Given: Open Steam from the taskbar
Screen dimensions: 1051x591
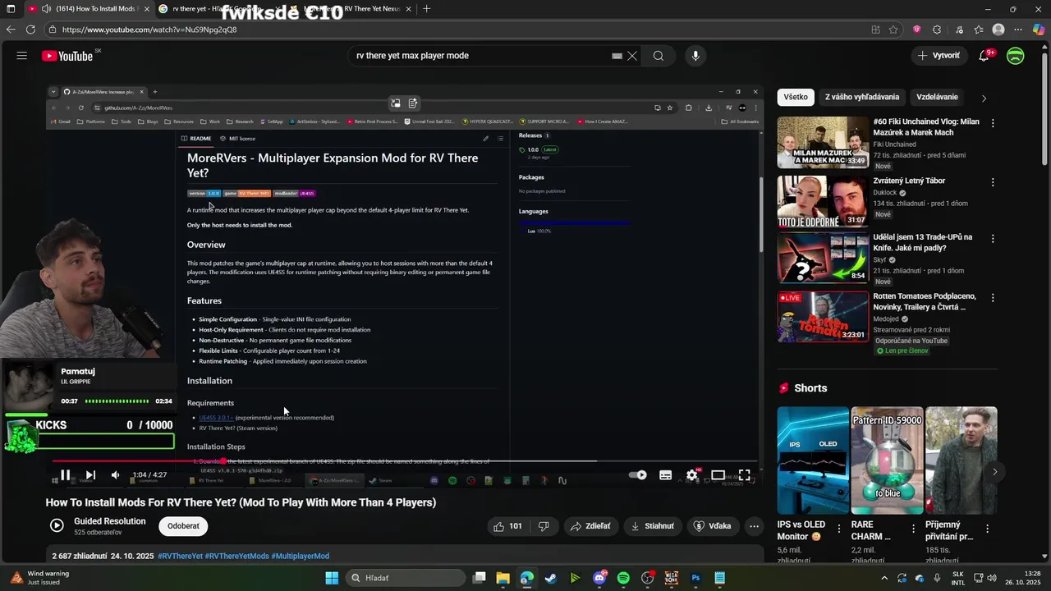Looking at the screenshot, I should coord(551,578).
